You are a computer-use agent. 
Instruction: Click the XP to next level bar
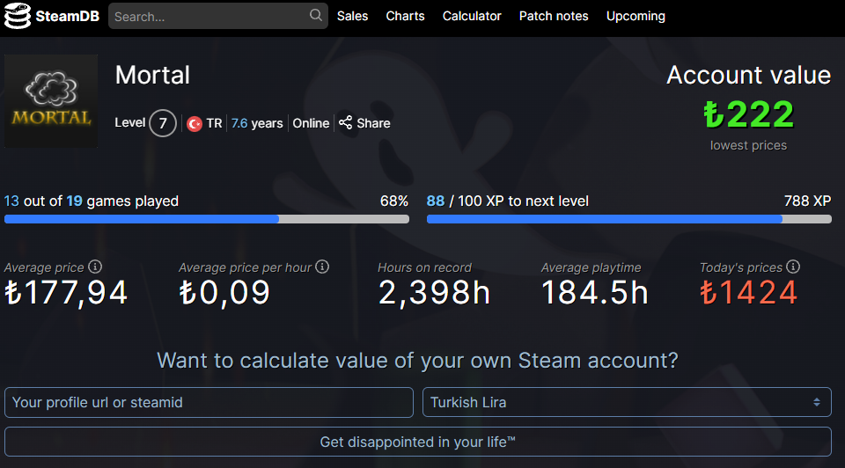tap(628, 219)
